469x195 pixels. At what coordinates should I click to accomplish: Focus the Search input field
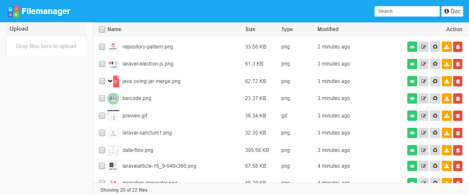point(406,11)
